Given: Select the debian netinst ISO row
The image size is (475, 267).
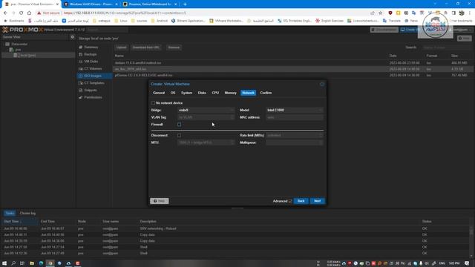Looking at the screenshot, I should click(x=292, y=63).
